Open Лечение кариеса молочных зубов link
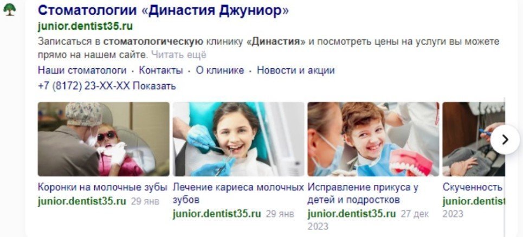The width and height of the screenshot is (523, 237). [x=238, y=194]
